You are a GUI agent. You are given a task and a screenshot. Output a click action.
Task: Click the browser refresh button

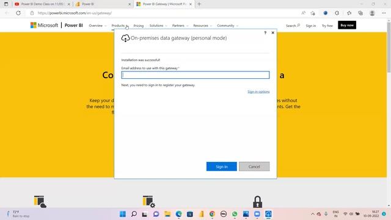[18, 13]
